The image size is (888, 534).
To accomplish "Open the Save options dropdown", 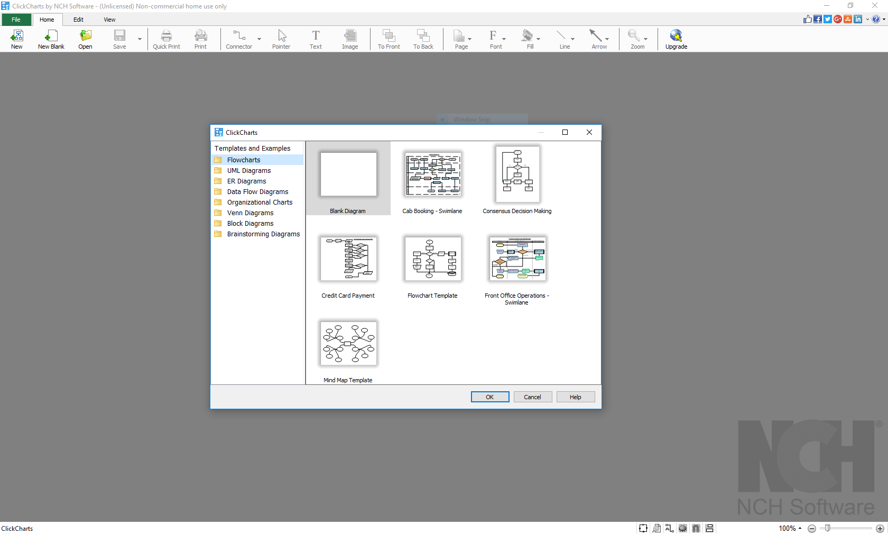I will pos(139,39).
